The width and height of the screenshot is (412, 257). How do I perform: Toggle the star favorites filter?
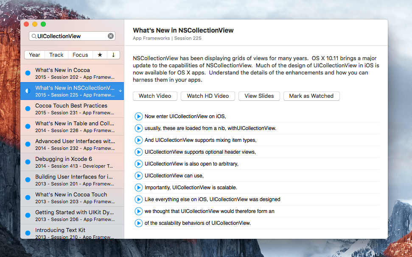click(100, 55)
